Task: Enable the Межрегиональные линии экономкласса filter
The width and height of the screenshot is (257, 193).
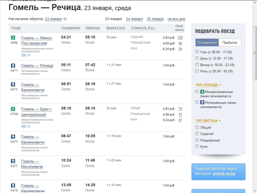Action: (x=197, y=92)
